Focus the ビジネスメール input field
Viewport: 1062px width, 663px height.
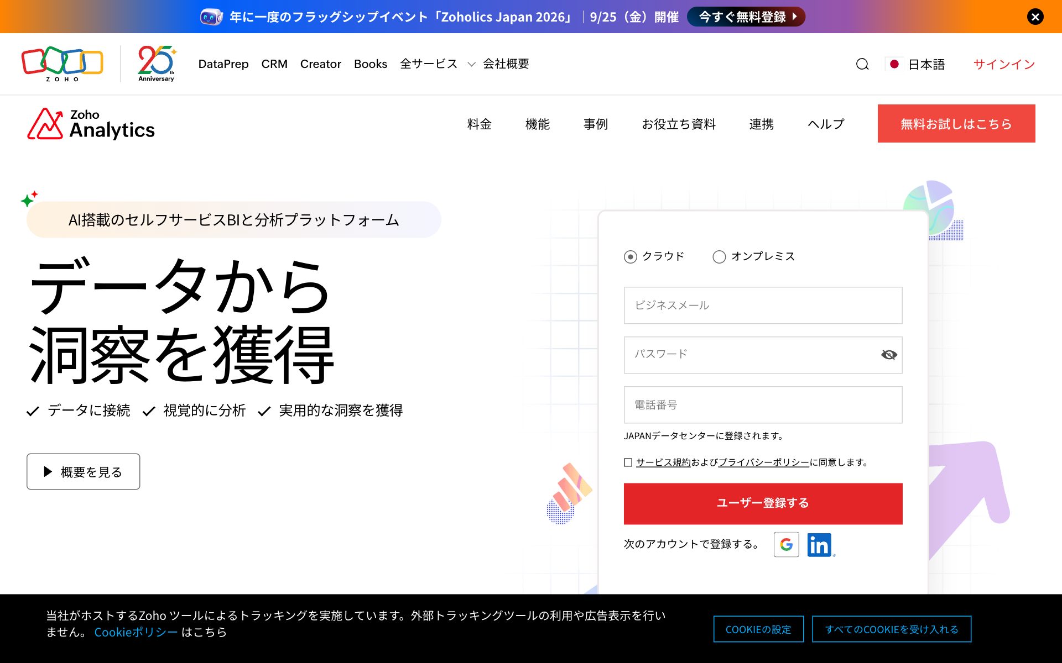(763, 305)
